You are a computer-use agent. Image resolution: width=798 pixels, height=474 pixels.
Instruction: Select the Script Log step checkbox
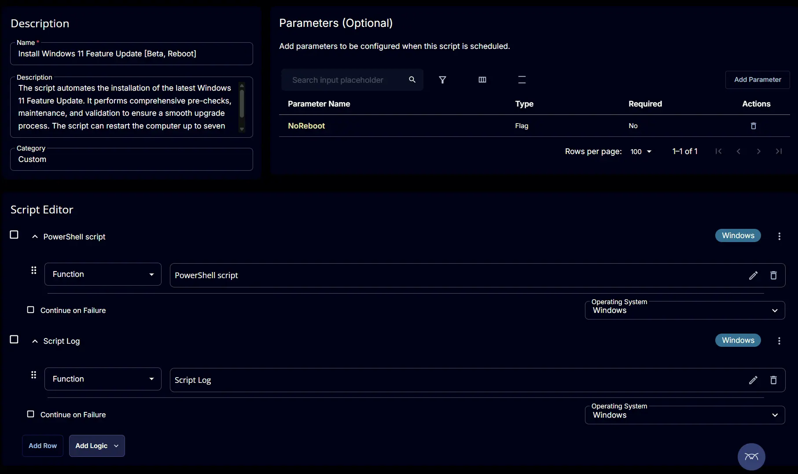[x=14, y=339]
